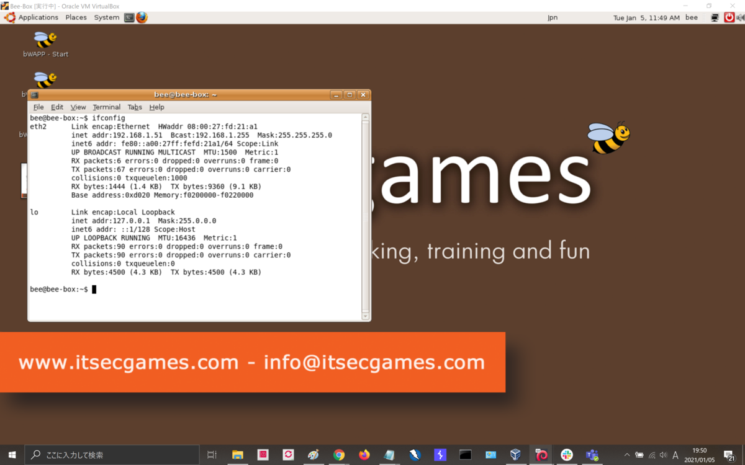
Task: Click the Wi-Fi icon in the system tray
Action: pyautogui.click(x=652, y=454)
